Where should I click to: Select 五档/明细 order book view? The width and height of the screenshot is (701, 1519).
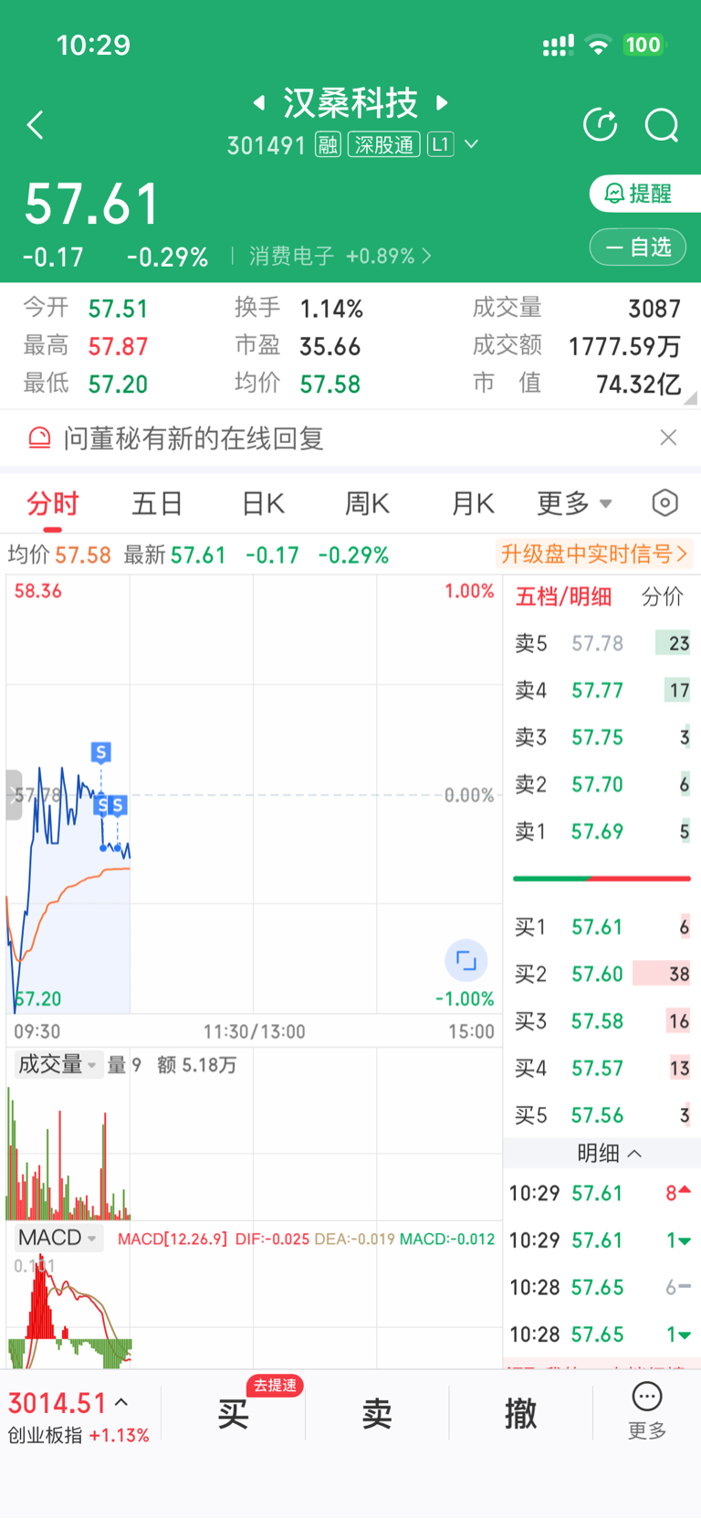563,596
